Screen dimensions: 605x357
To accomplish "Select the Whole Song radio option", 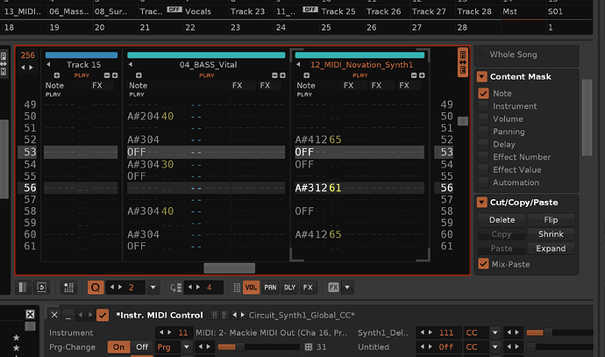I will tap(481, 54).
